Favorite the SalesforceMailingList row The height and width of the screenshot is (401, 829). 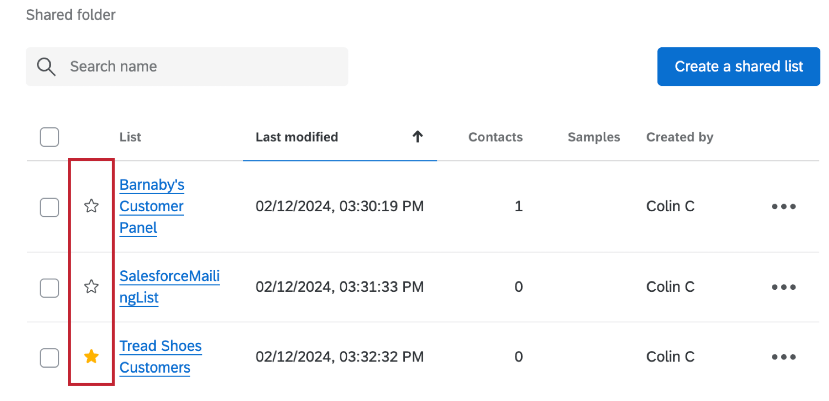point(91,287)
